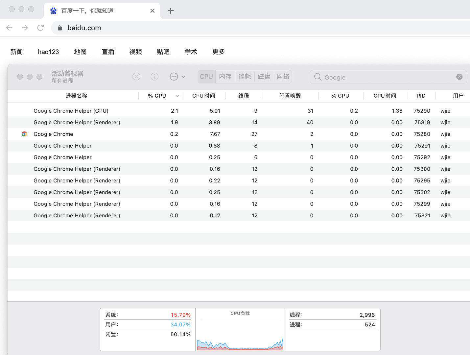Toggle sort direction arrow on % CPU column
The height and width of the screenshot is (355, 470).
(x=177, y=96)
